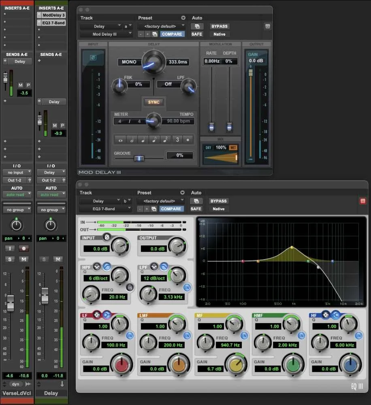Open EQ3 factory default preset list
The height and width of the screenshot is (405, 371).
pos(161,201)
